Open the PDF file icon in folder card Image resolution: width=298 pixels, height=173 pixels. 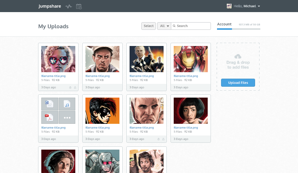pyautogui.click(x=50, y=117)
